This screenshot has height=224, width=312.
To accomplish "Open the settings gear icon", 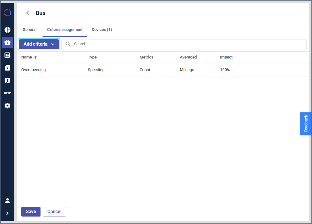I will pos(7,106).
